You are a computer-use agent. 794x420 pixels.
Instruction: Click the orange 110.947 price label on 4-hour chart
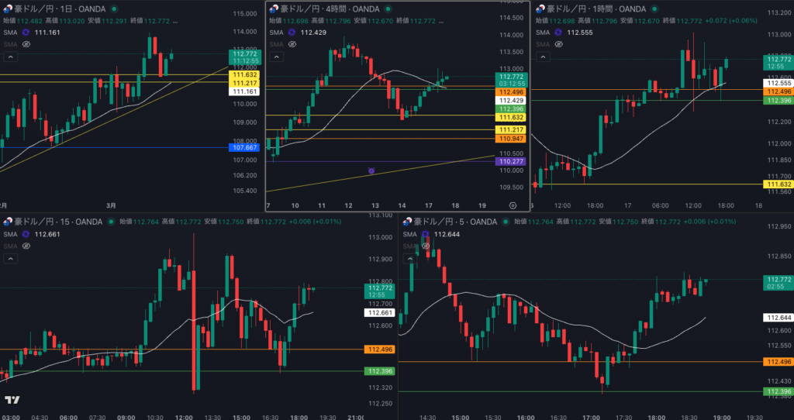[512, 138]
